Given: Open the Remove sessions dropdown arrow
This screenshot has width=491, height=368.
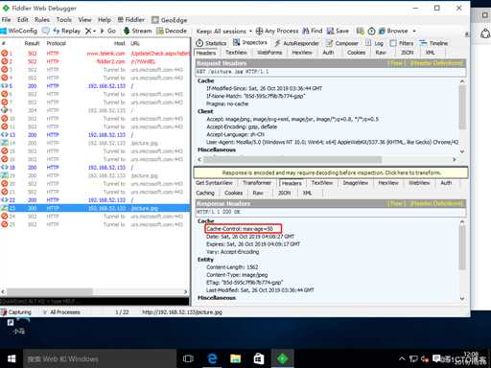Looking at the screenshot, I should [94, 32].
